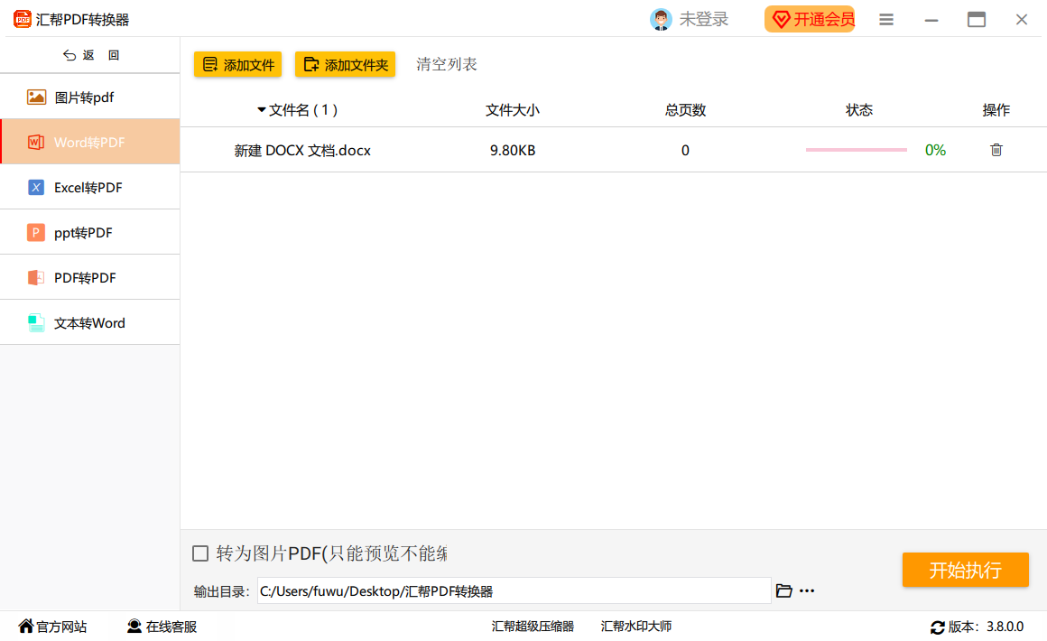The image size is (1047, 641).
Task: Close the converter window
Action: coord(1022,20)
